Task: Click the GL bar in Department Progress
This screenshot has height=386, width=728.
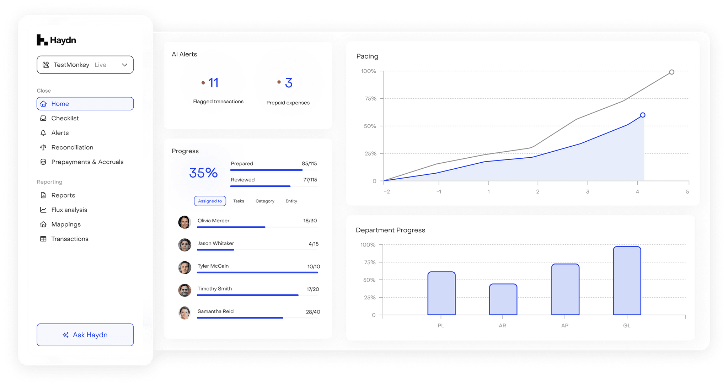Action: click(627, 281)
